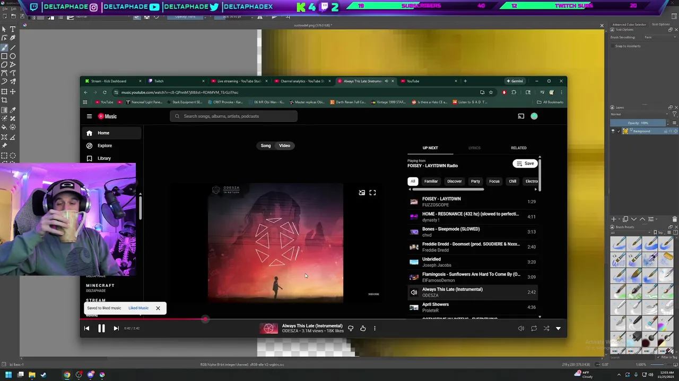Click Save to save the queue

pyautogui.click(x=525, y=164)
